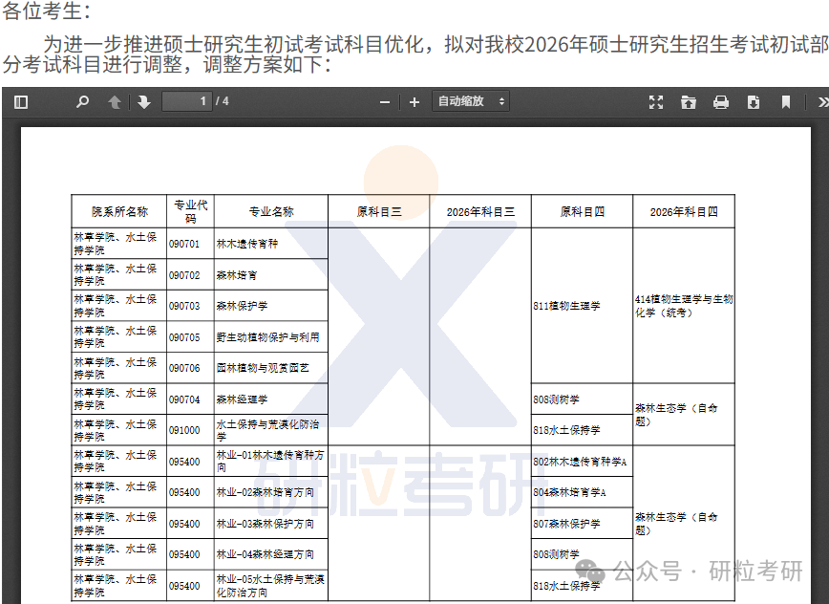Click the cell 414植物生理学与生物化学（统考）
Screen dimensions: 829x604
[x=684, y=306]
